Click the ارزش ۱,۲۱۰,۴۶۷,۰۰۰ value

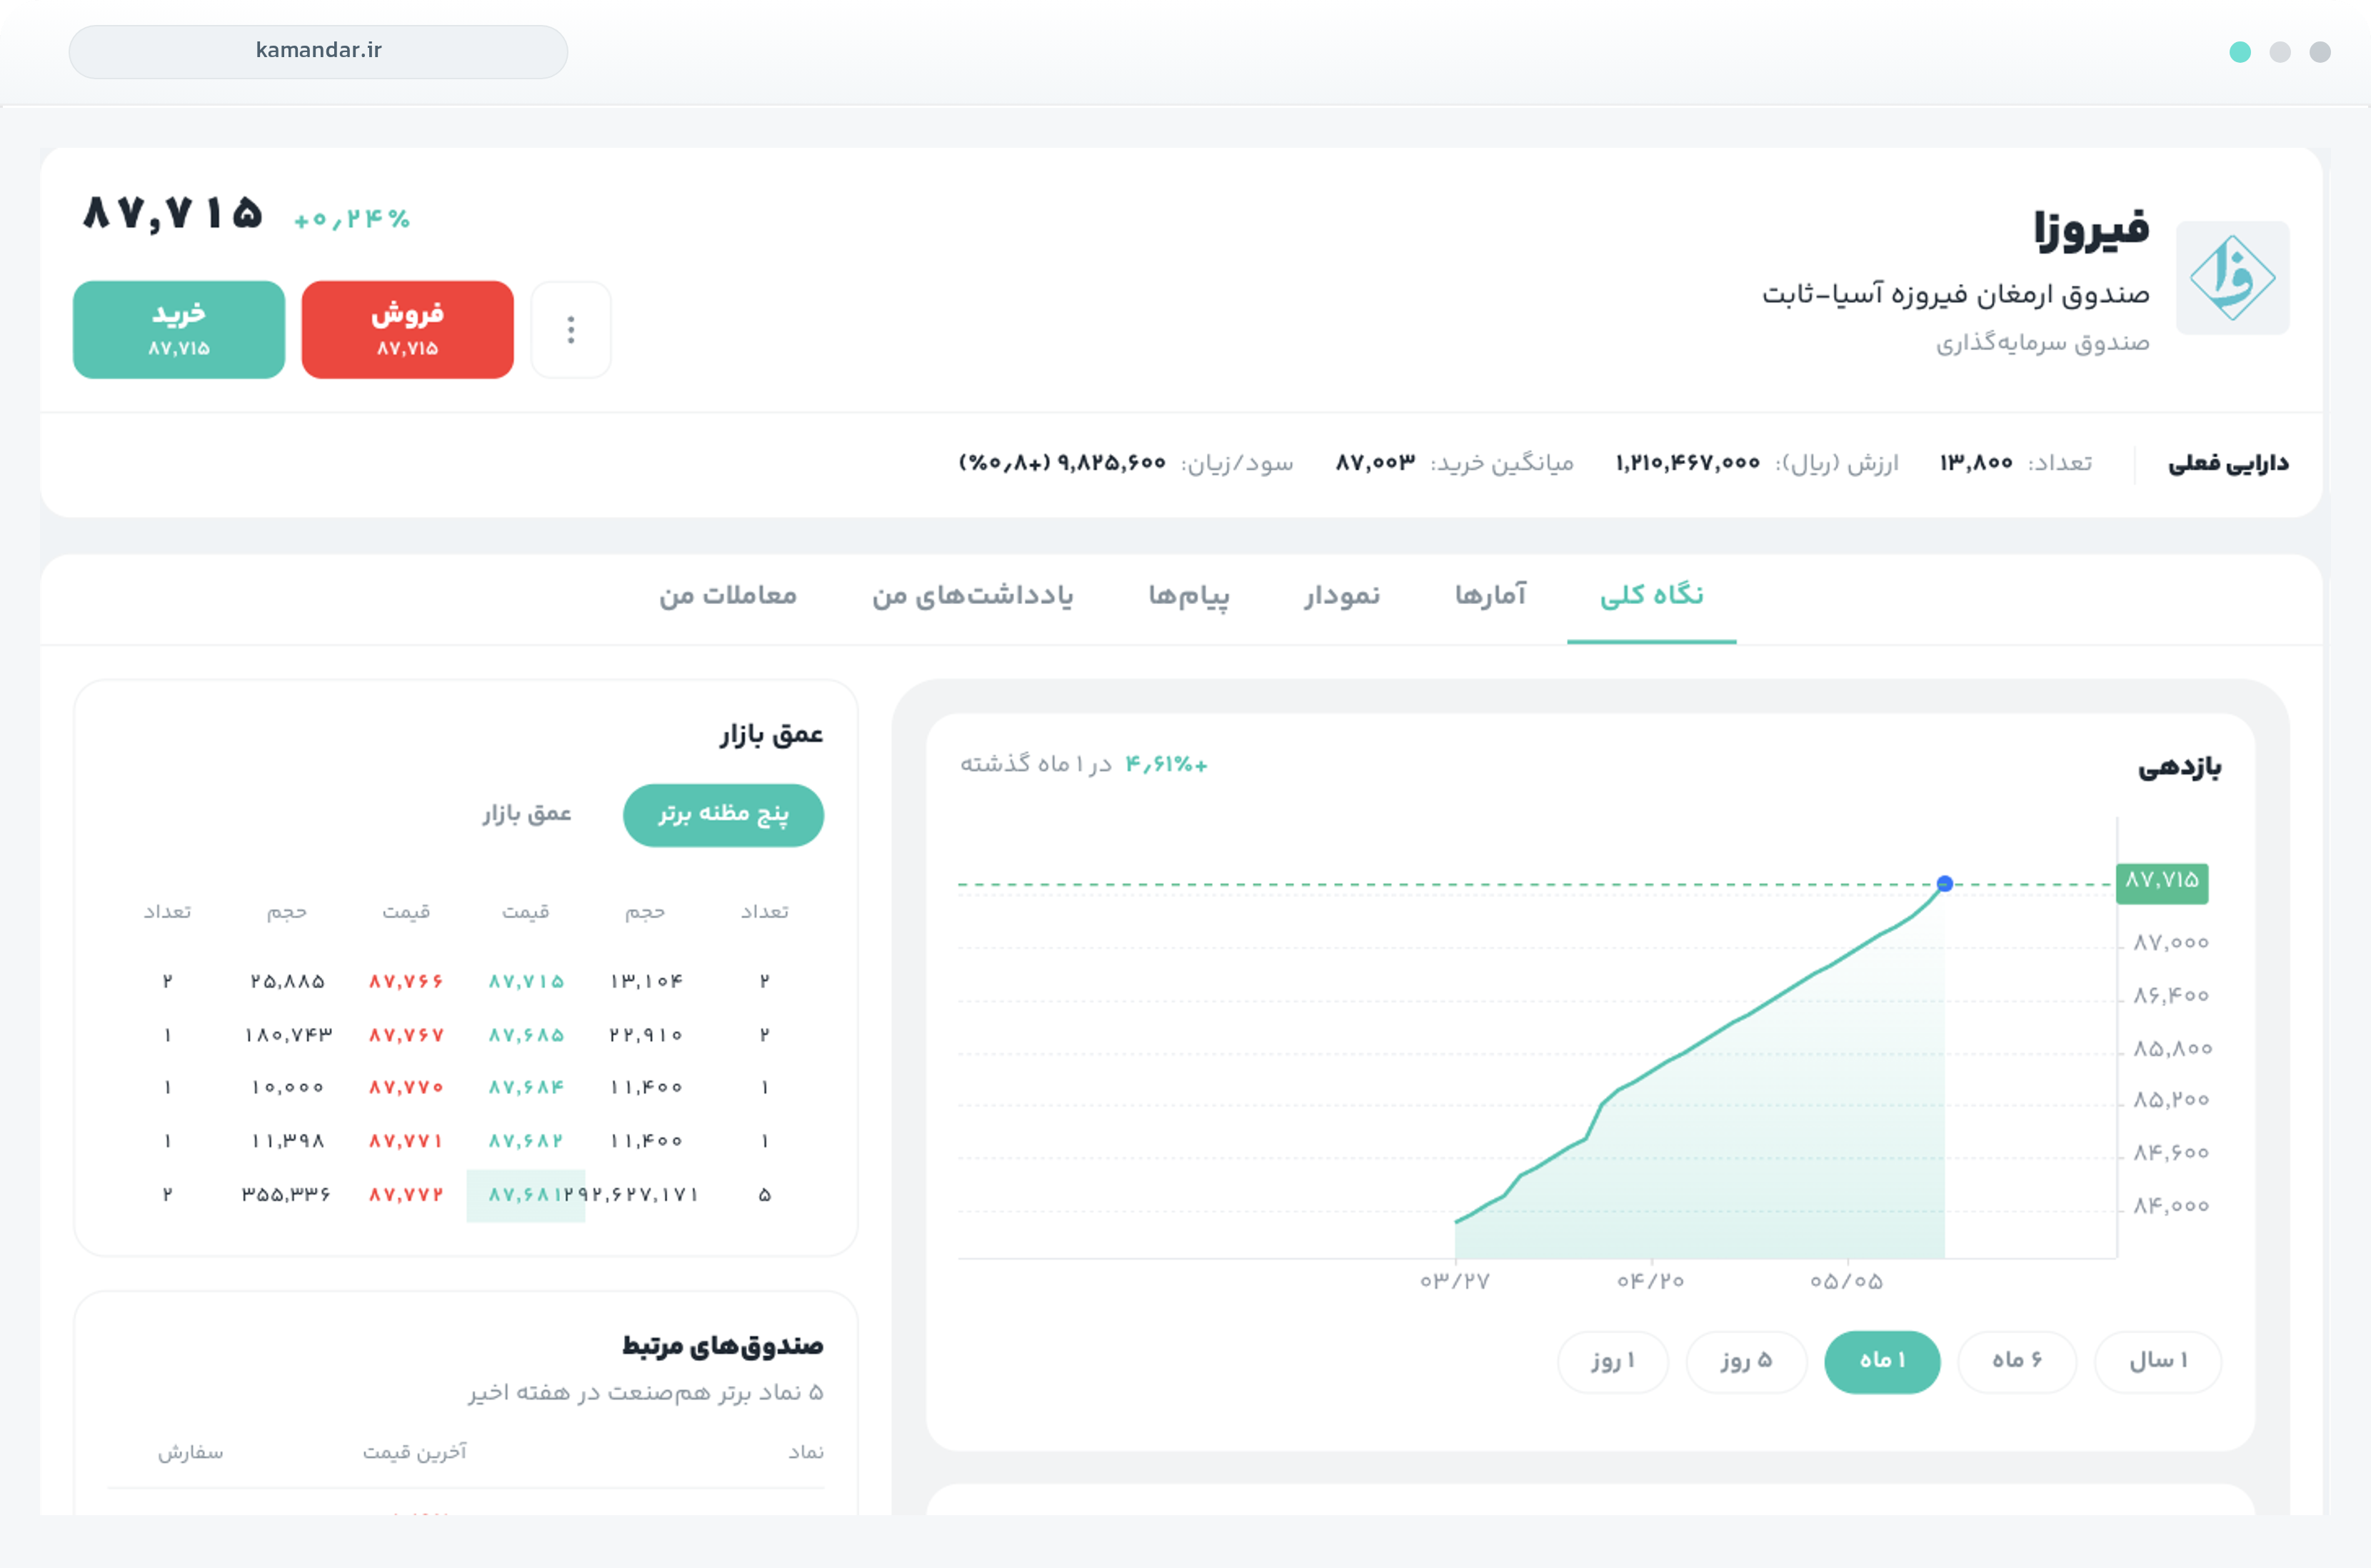pyautogui.click(x=1687, y=463)
